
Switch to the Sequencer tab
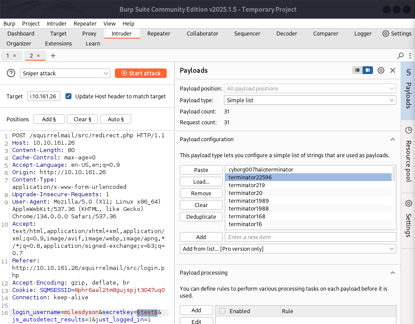click(x=247, y=34)
